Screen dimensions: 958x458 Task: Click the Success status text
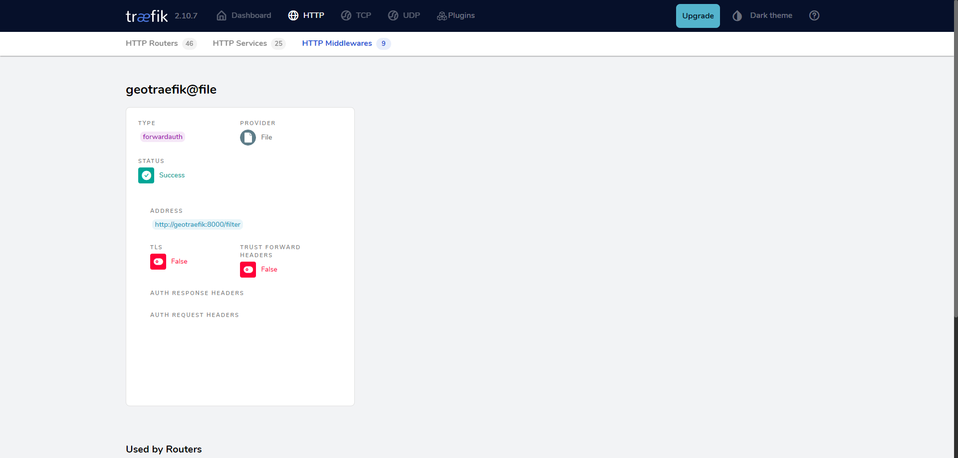pyautogui.click(x=172, y=175)
